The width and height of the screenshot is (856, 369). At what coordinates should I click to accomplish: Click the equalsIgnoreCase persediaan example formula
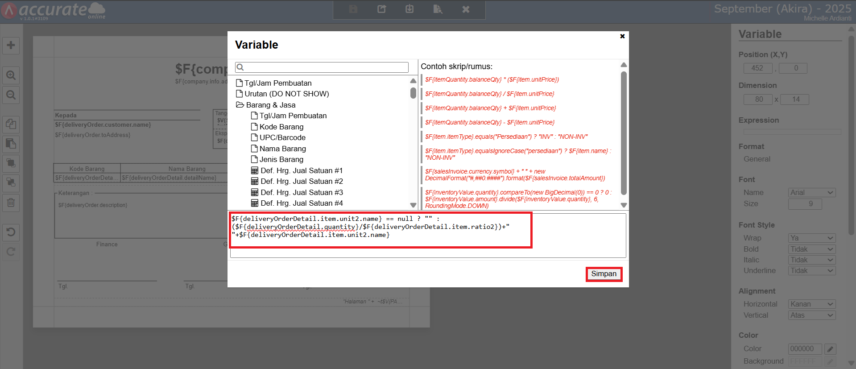[517, 154]
